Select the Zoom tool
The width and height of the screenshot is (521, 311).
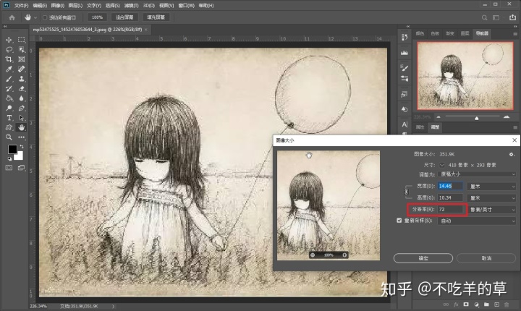tap(9, 137)
